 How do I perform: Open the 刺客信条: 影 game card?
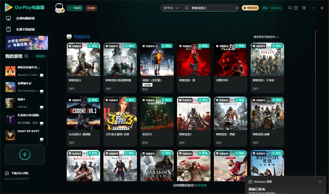pos(194,68)
